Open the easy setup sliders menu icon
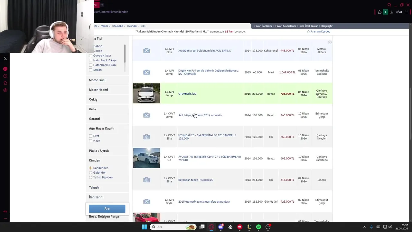Viewport: 412px width, 232px height. tap(407, 12)
